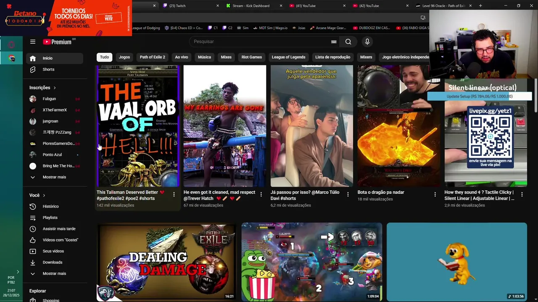Open Dealing Damage Path of Exile video
The height and width of the screenshot is (302, 538).
(x=167, y=262)
